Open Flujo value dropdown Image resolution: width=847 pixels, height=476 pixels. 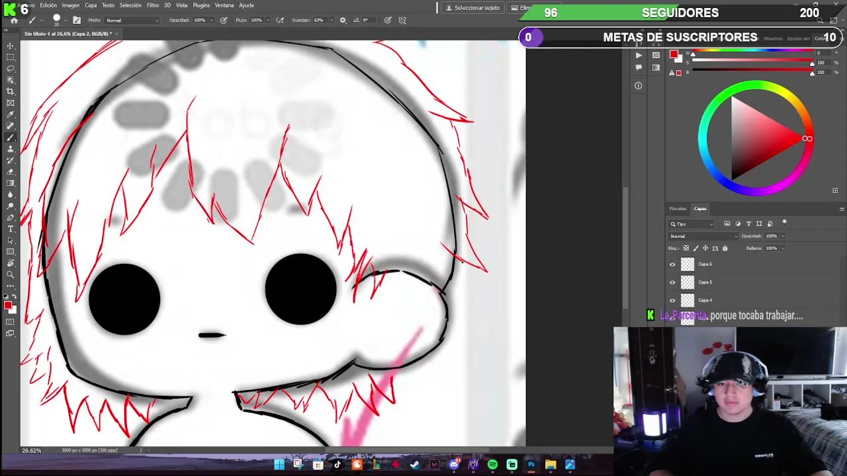click(x=269, y=20)
